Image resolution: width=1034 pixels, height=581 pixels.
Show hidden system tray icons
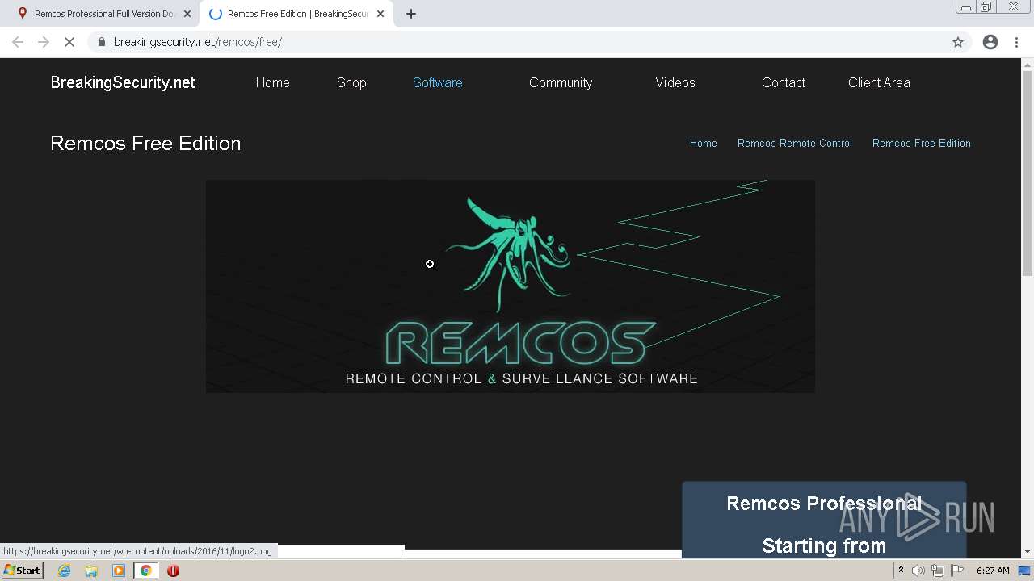[901, 571]
